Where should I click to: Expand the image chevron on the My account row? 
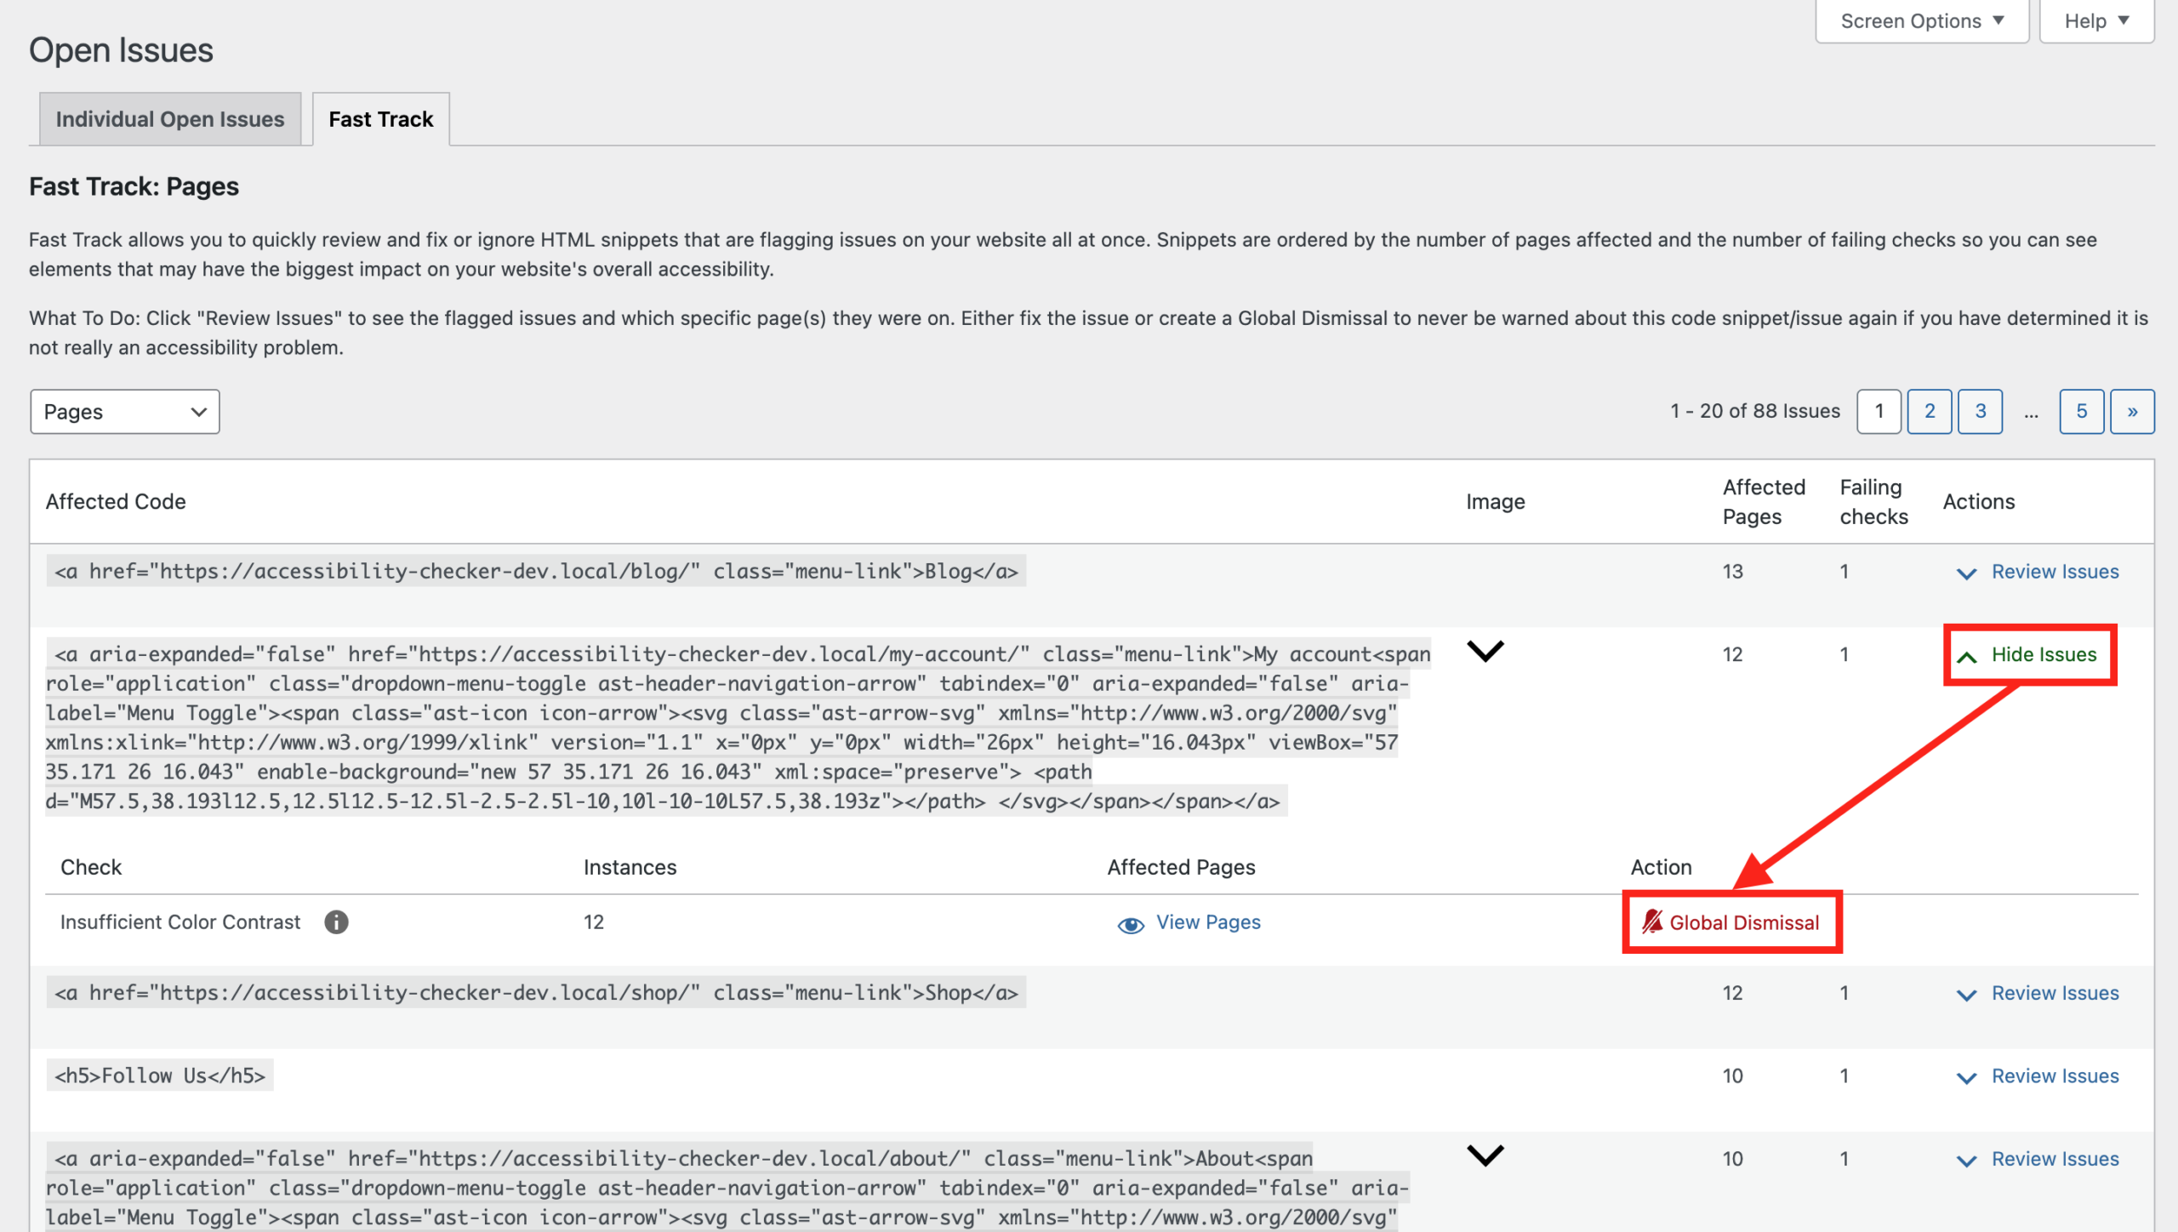pos(1485,652)
